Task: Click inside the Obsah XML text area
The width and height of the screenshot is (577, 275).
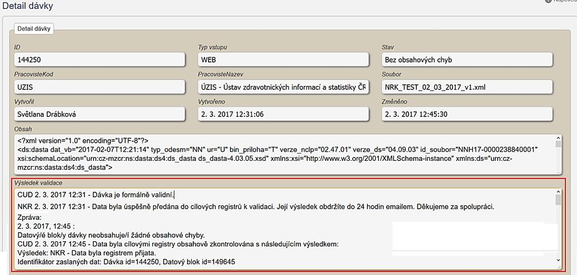Action: click(288, 154)
